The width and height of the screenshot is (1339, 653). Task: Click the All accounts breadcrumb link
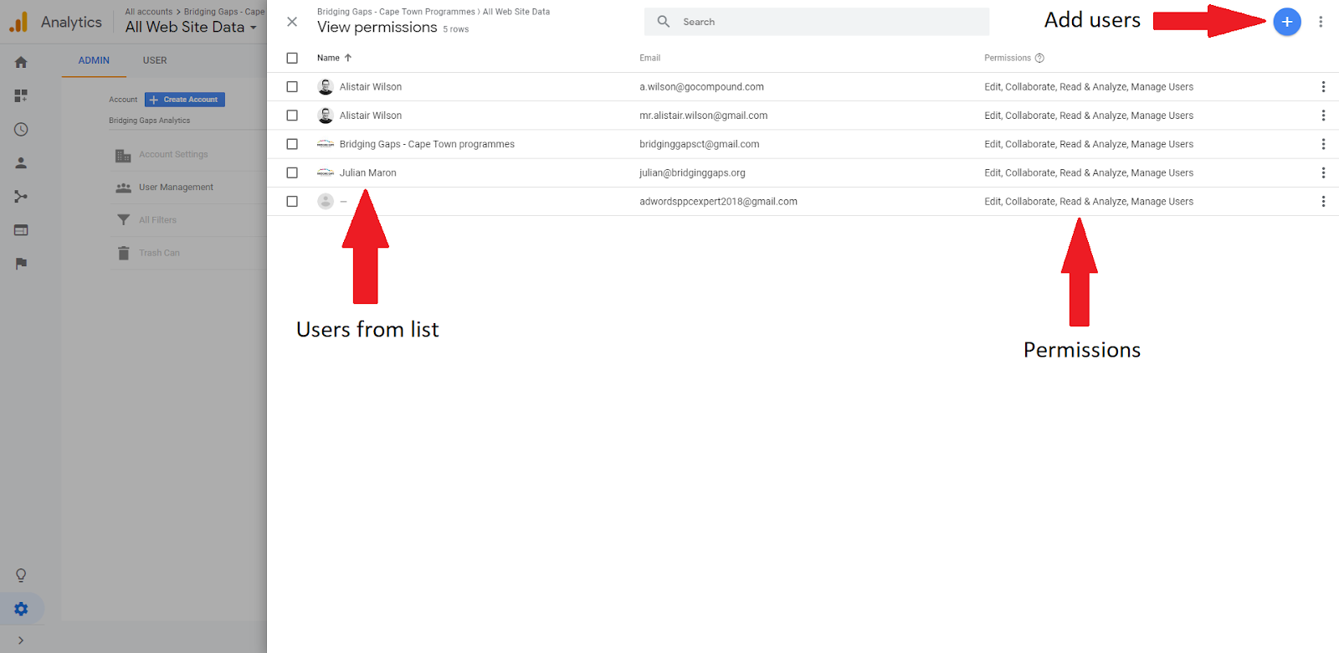click(x=149, y=12)
